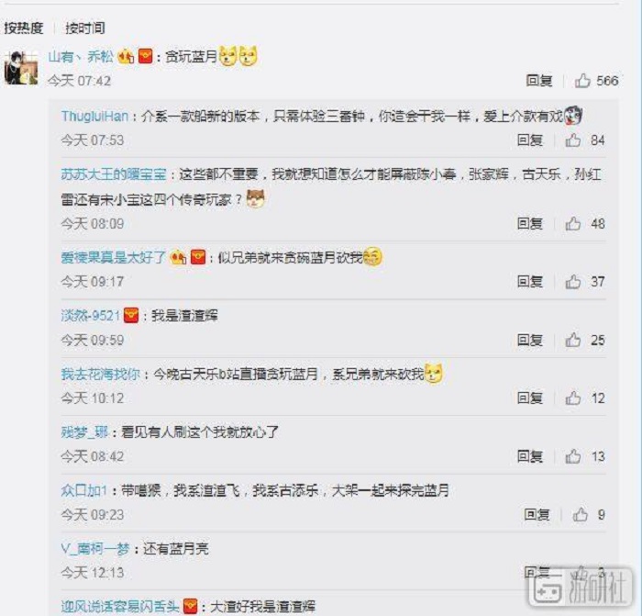Reply to ThugluiHan's comment at 07:53
This screenshot has width=642, height=616.
tap(530, 140)
